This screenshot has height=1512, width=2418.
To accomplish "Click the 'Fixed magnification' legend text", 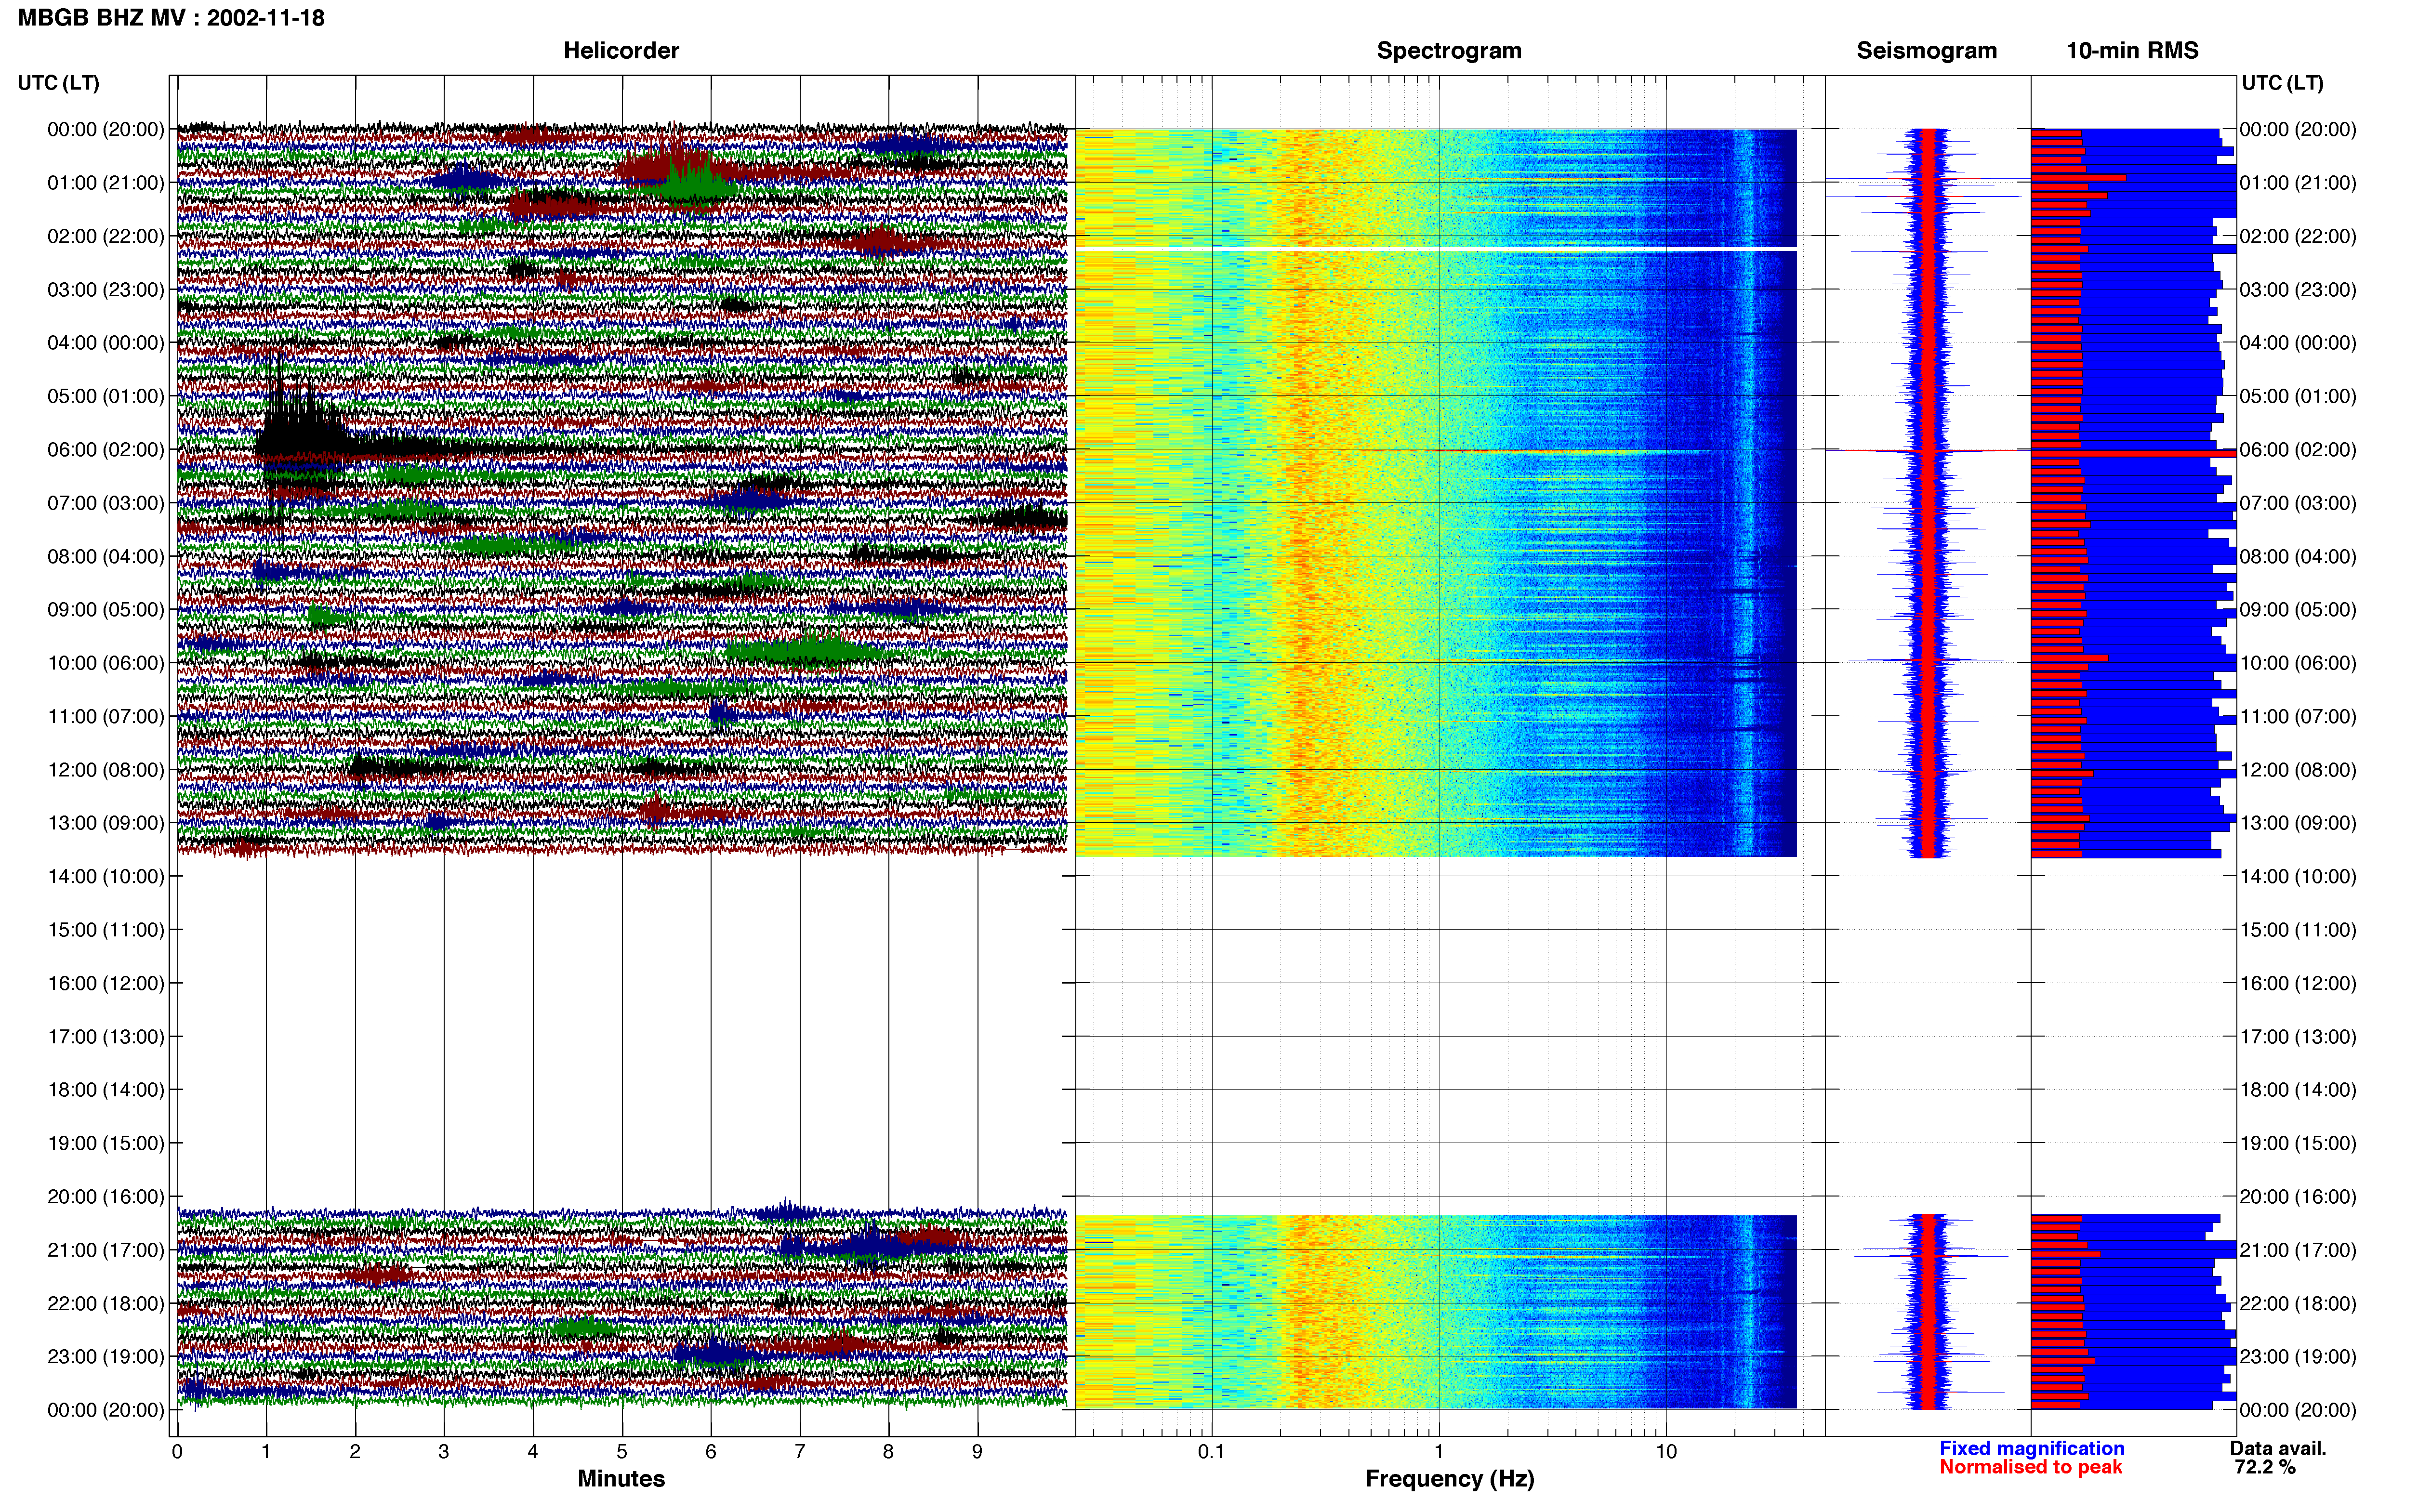I will click(x=2031, y=1448).
